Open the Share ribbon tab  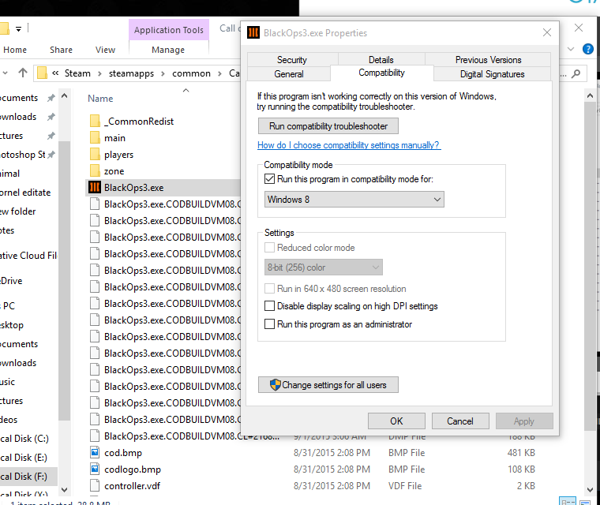tap(61, 50)
